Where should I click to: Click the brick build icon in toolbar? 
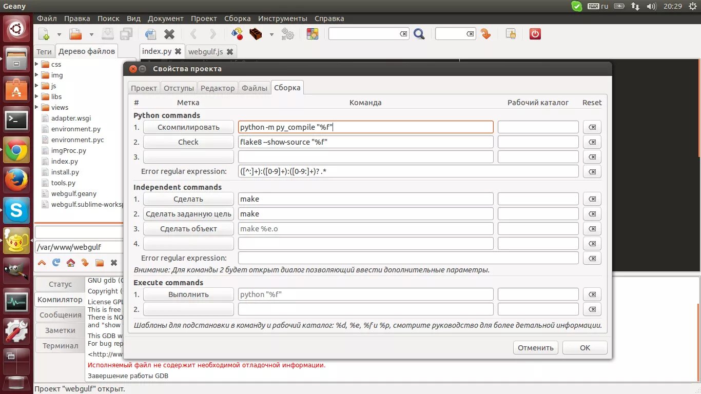point(256,34)
